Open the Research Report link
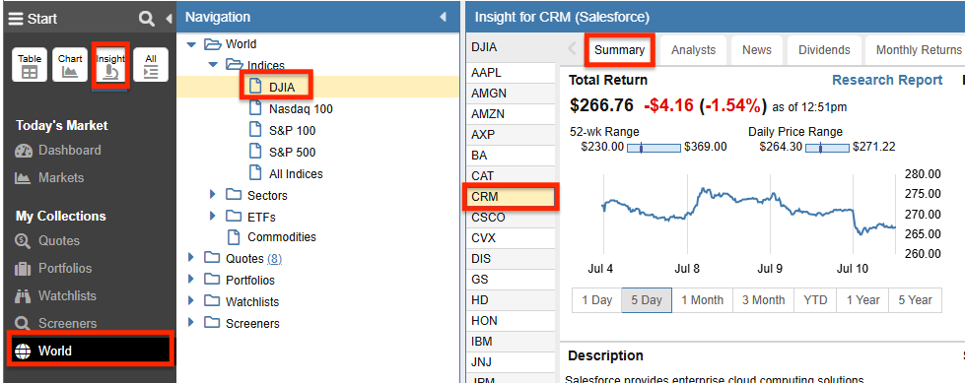Image resolution: width=965 pixels, height=383 pixels. pos(887,81)
